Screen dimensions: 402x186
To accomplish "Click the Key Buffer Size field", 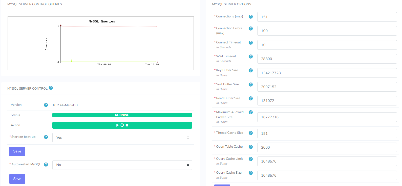I will 327,73.
